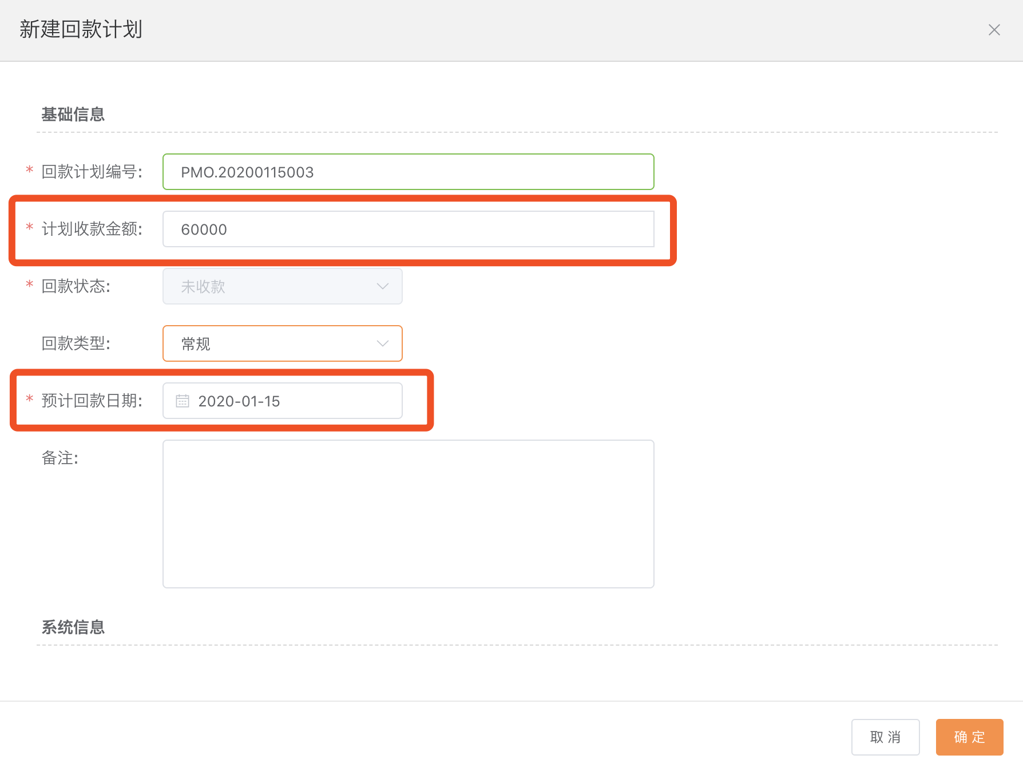The width and height of the screenshot is (1023, 767).
Task: Click the 计划收款金额 field label
Action: click(x=92, y=229)
